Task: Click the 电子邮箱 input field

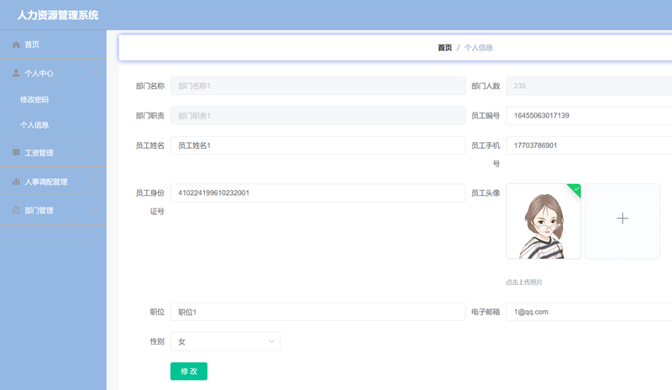Action: click(x=589, y=312)
